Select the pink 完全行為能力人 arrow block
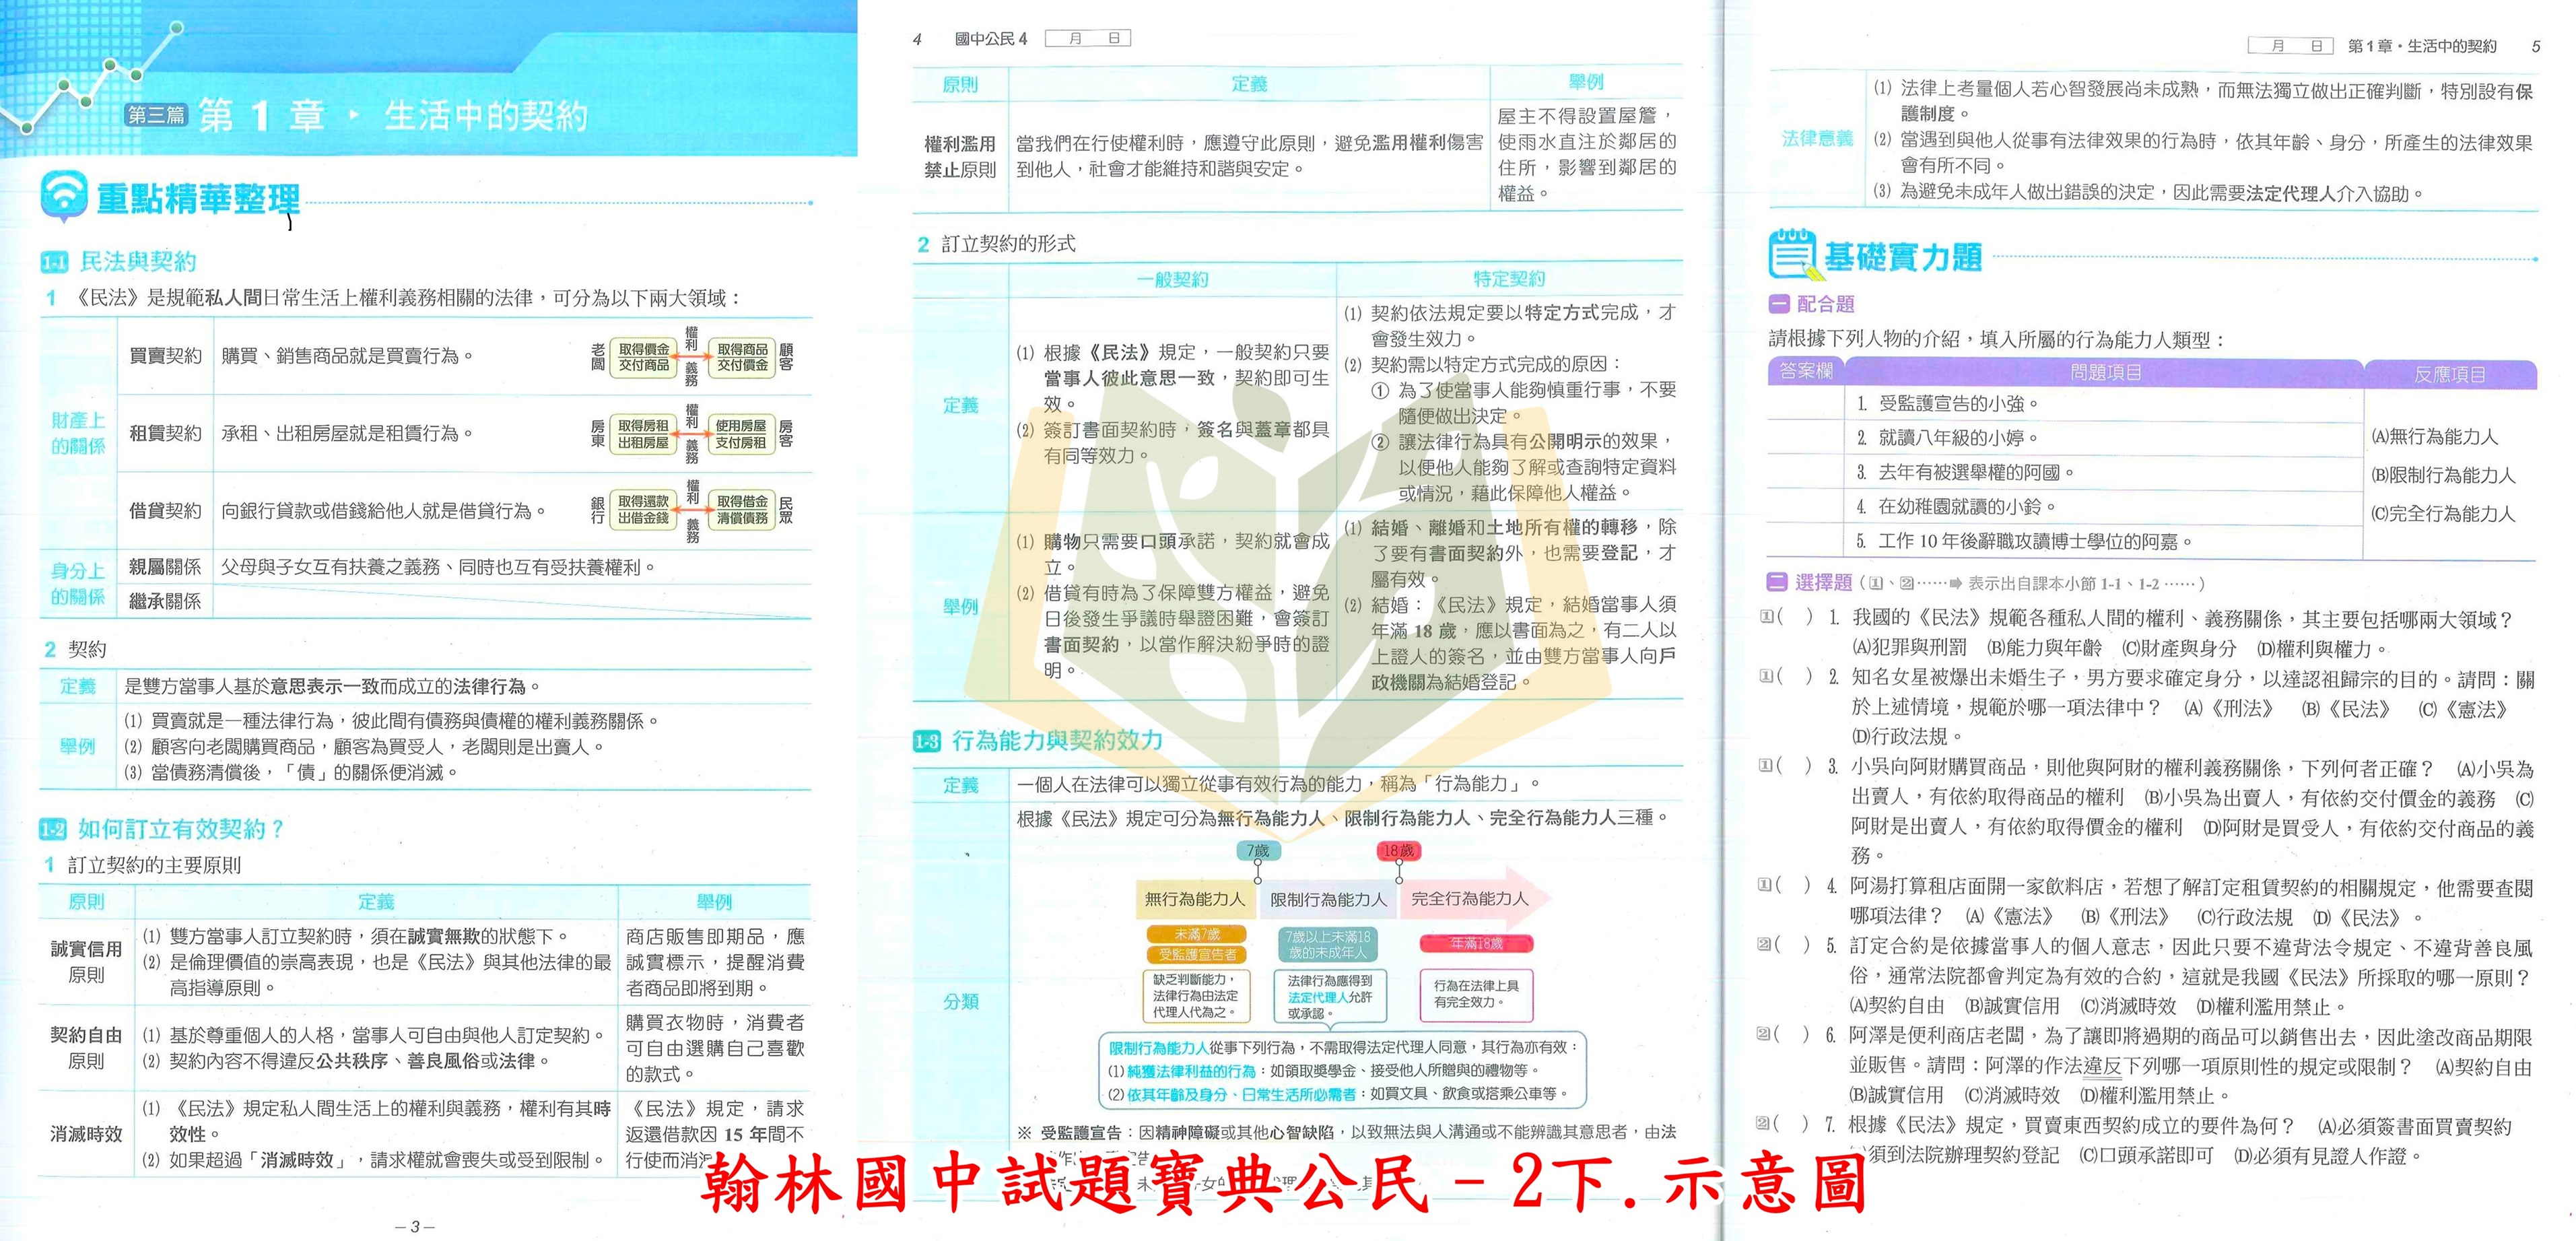Image resolution: width=2576 pixels, height=1241 pixels. coord(1476,898)
